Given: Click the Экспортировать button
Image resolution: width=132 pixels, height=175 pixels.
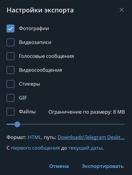Looking at the screenshot, I should 103,166.
